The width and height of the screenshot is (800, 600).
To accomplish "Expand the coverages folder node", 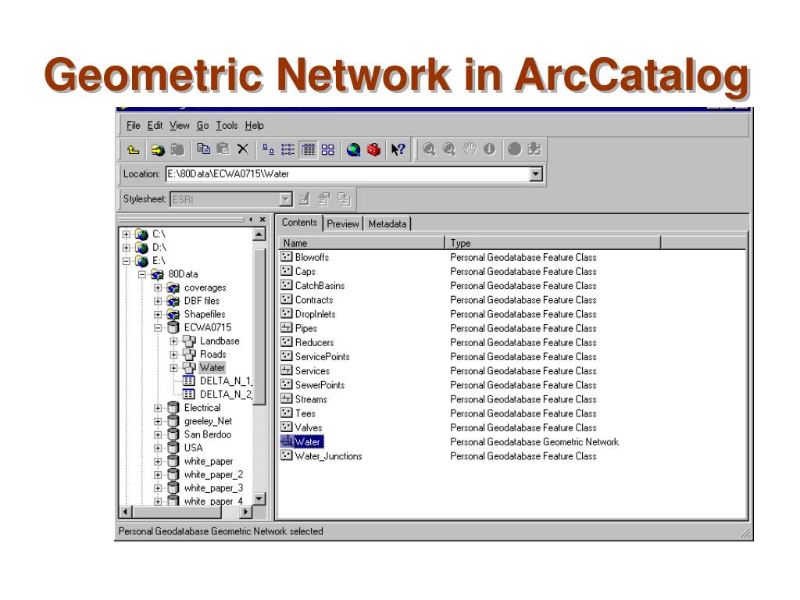I will click(x=158, y=287).
